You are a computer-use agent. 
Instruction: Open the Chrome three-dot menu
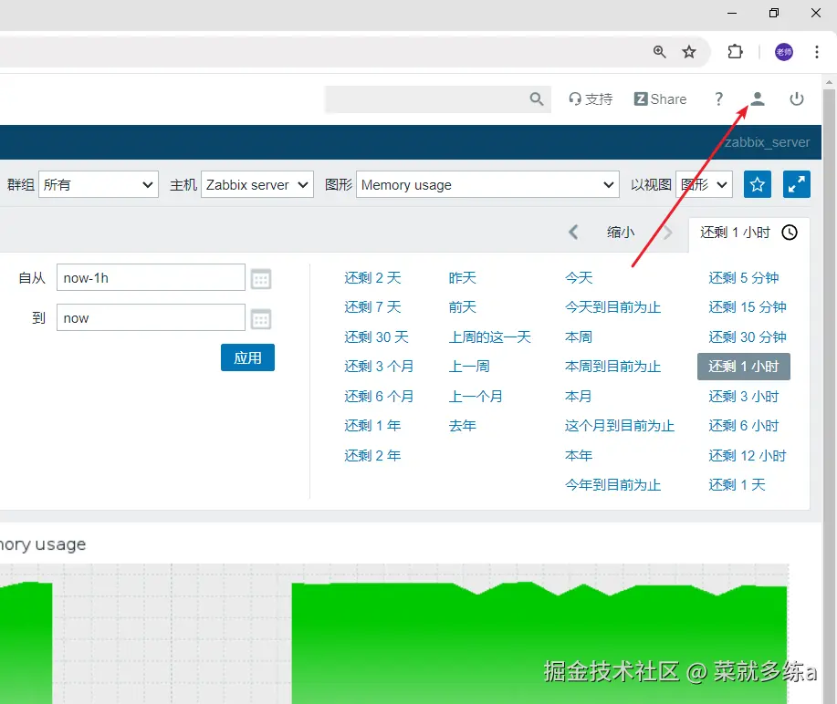point(817,52)
